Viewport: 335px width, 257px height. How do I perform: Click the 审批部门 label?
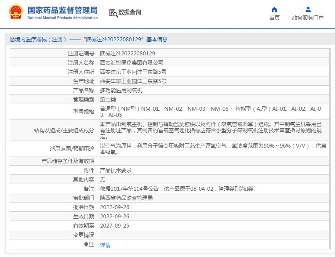pyautogui.click(x=84, y=198)
